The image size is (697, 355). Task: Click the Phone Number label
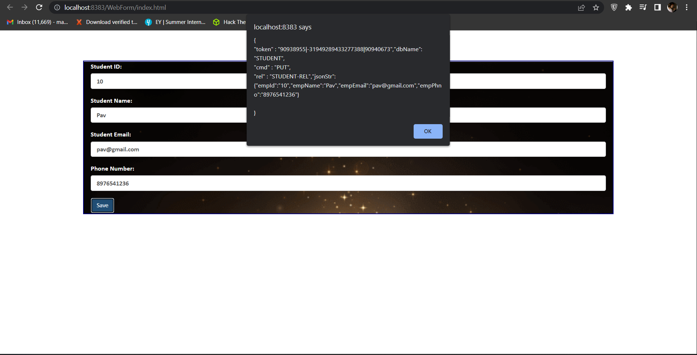coord(112,169)
